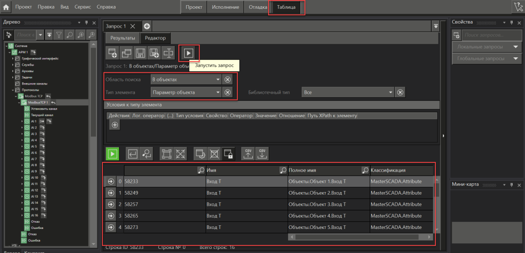Viewport: 525px width, 253px height.
Task: Run the query with the play icon
Action: coord(189,52)
